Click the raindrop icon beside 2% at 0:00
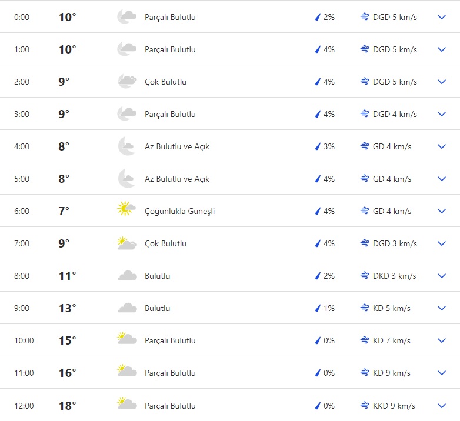This screenshot has height=421, width=460. (x=318, y=17)
